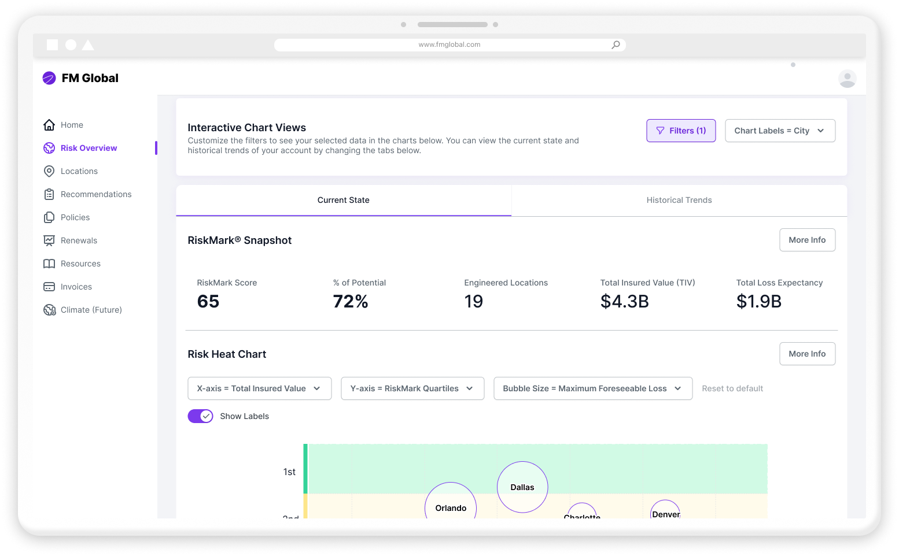This screenshot has height=556, width=899.
Task: Toggle the Show Labels switch
Action: tap(200, 416)
